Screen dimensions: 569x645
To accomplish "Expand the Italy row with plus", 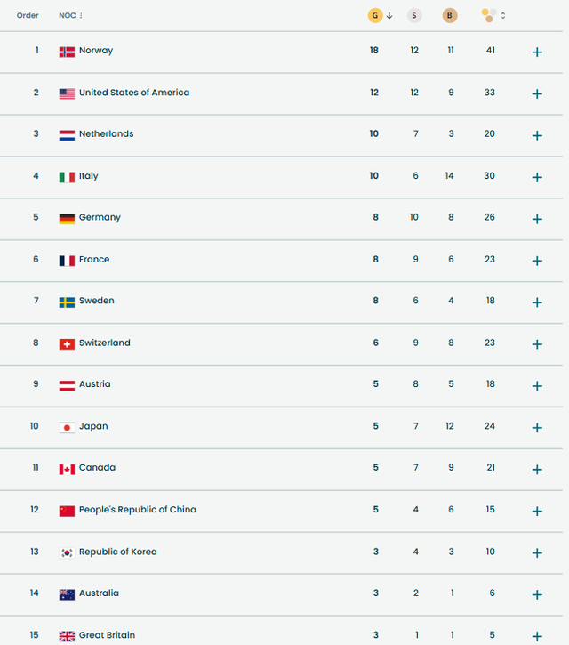I will pos(537,177).
